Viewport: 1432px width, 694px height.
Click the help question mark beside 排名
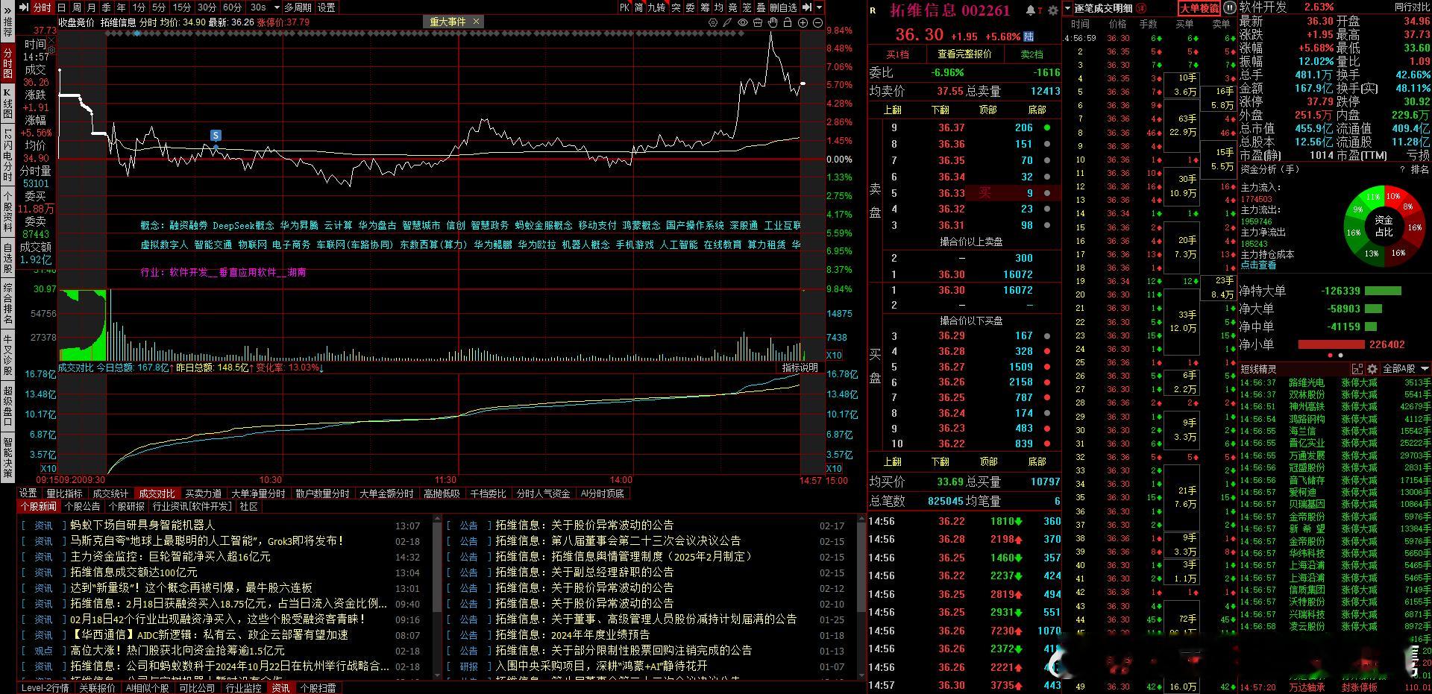tap(1402, 170)
